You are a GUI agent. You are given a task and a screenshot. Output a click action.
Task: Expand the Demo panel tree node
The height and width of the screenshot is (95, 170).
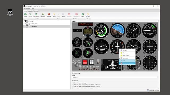coord(25,23)
